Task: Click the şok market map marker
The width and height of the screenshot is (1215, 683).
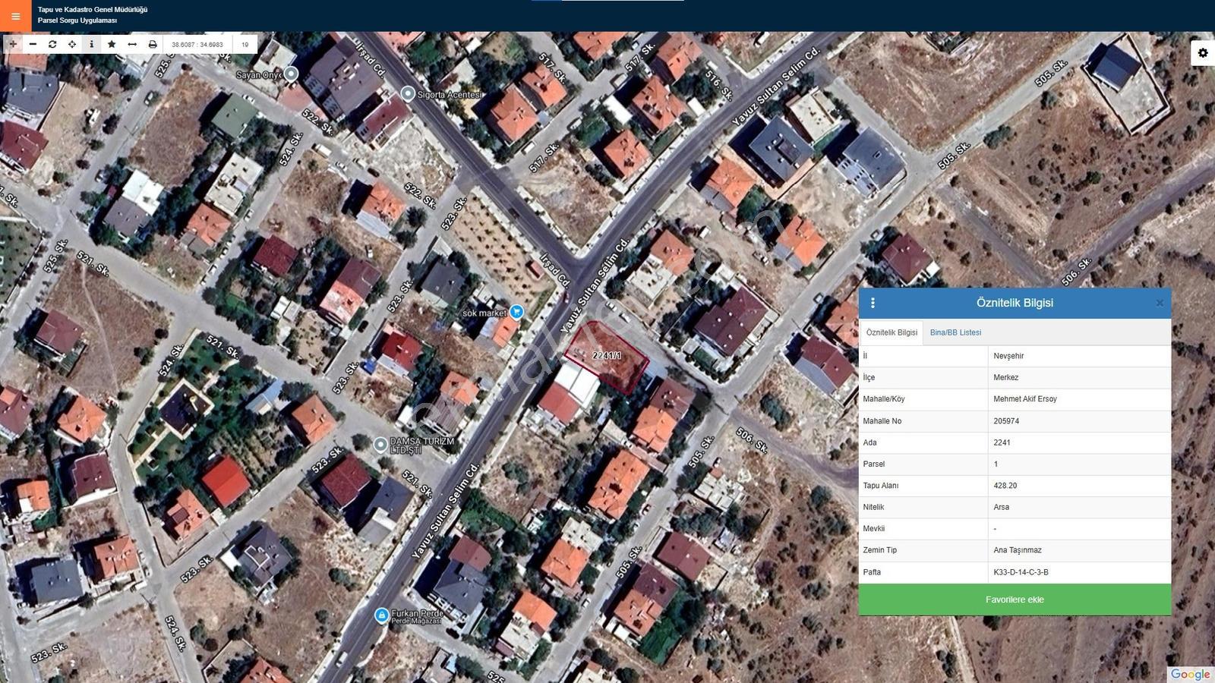Action: [x=516, y=312]
